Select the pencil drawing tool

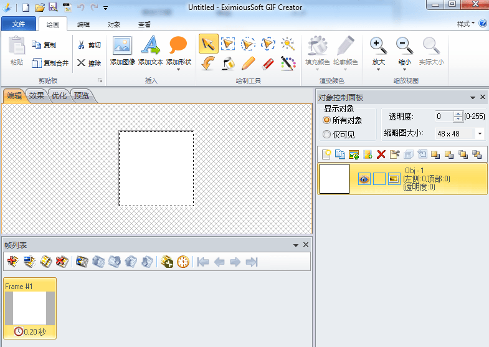point(248,63)
